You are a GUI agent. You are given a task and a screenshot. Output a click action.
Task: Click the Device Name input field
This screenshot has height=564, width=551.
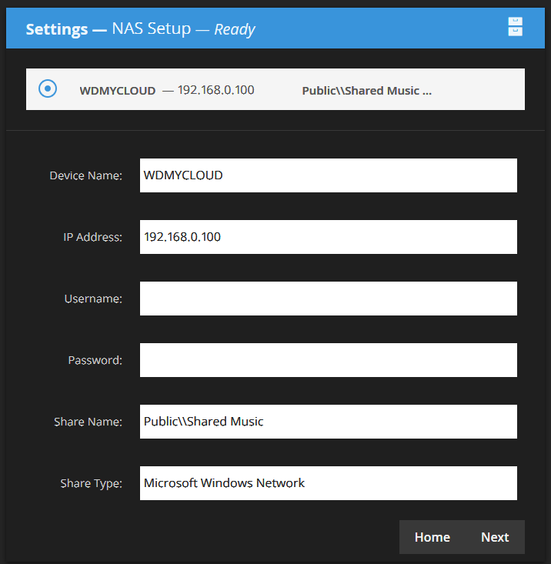[x=329, y=175]
